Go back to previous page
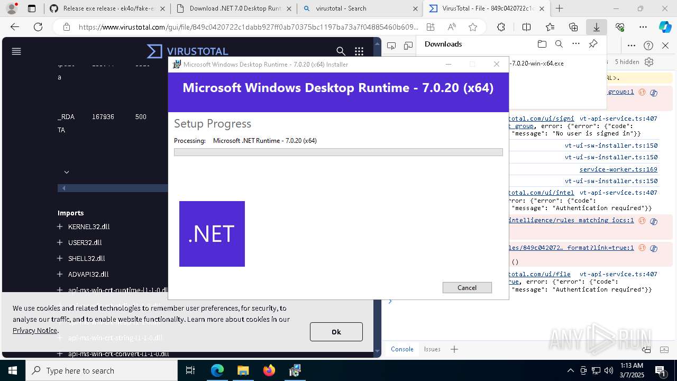The height and width of the screenshot is (381, 677). 15,27
